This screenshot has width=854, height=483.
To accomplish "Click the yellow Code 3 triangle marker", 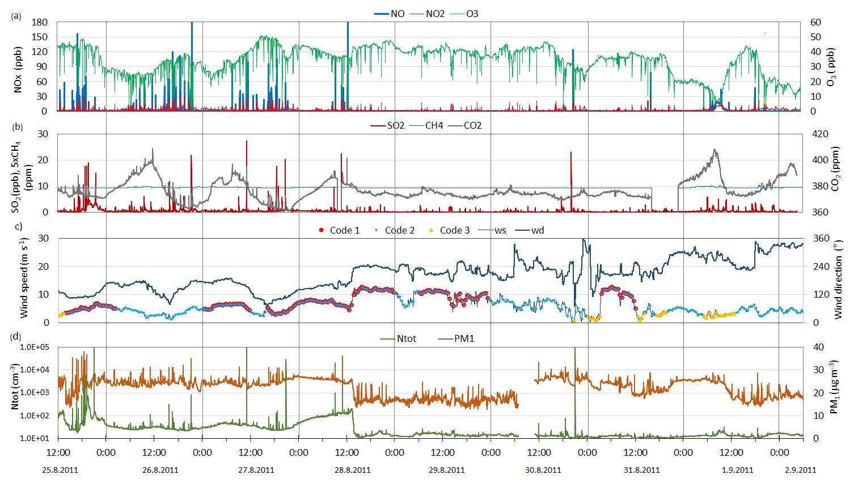I will 431,230.
